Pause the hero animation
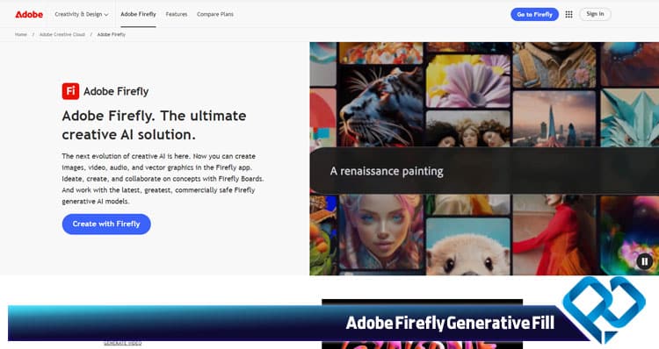This screenshot has width=659, height=349. tap(644, 261)
